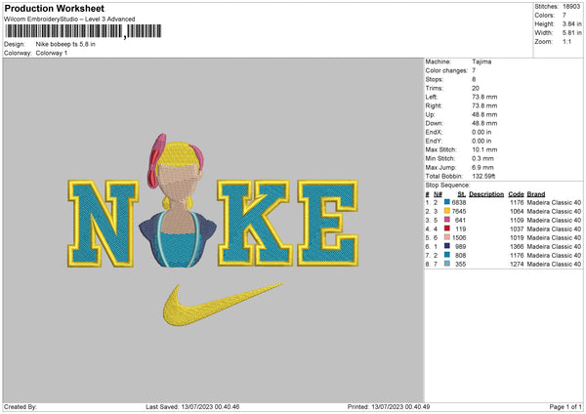Click the Trims value 20

pyautogui.click(x=476, y=88)
